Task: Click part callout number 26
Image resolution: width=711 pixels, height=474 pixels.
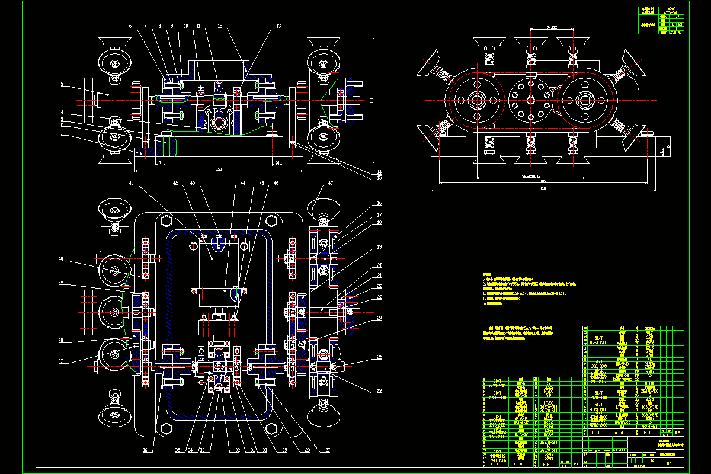Action: click(x=380, y=390)
